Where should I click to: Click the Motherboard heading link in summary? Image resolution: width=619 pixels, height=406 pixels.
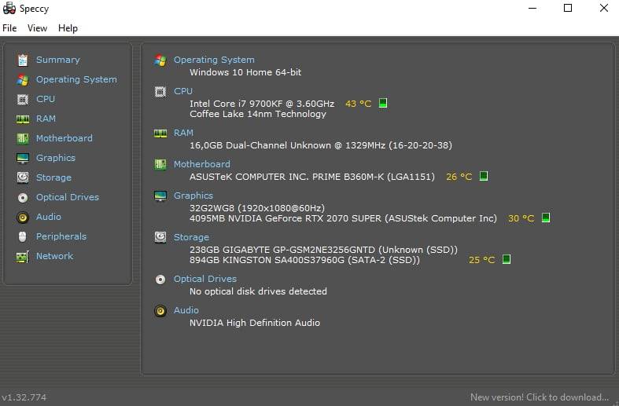[x=201, y=164]
